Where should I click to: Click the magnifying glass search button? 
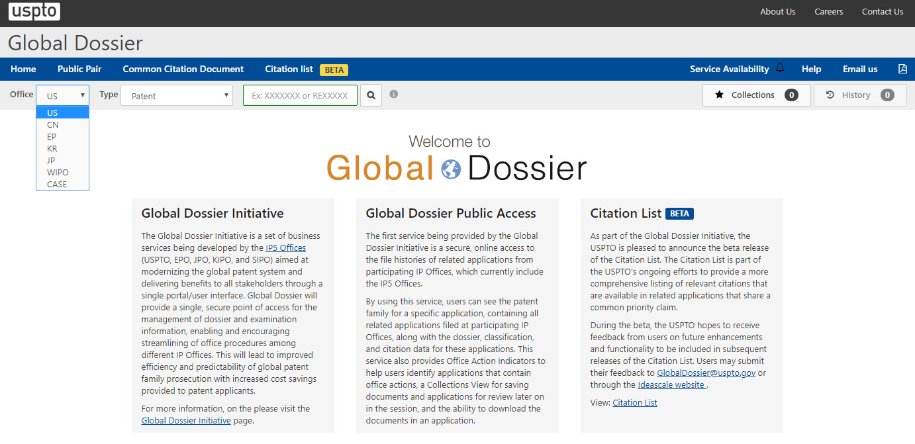coord(371,95)
